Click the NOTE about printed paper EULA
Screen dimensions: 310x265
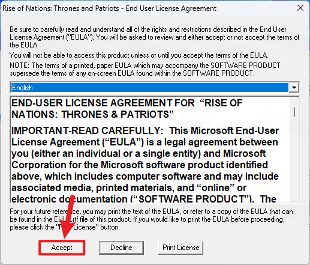(x=145, y=69)
